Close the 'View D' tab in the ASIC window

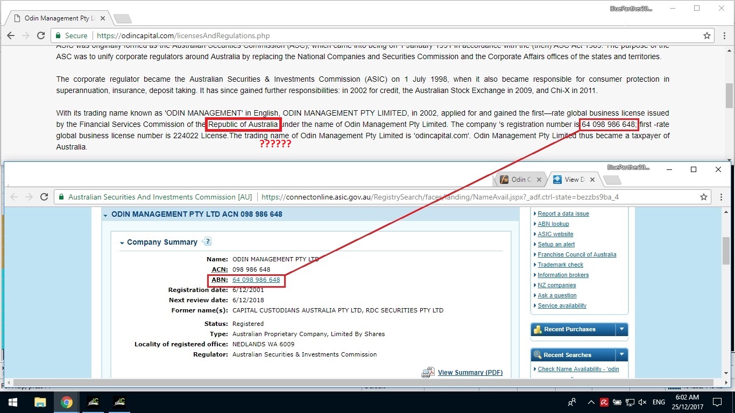tap(592, 180)
